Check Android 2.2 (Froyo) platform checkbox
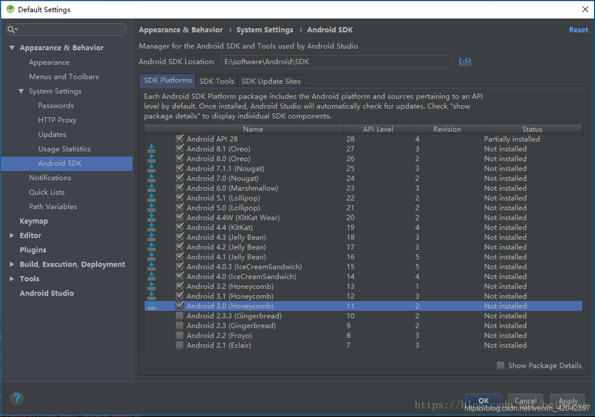This screenshot has width=595, height=417. tap(180, 335)
